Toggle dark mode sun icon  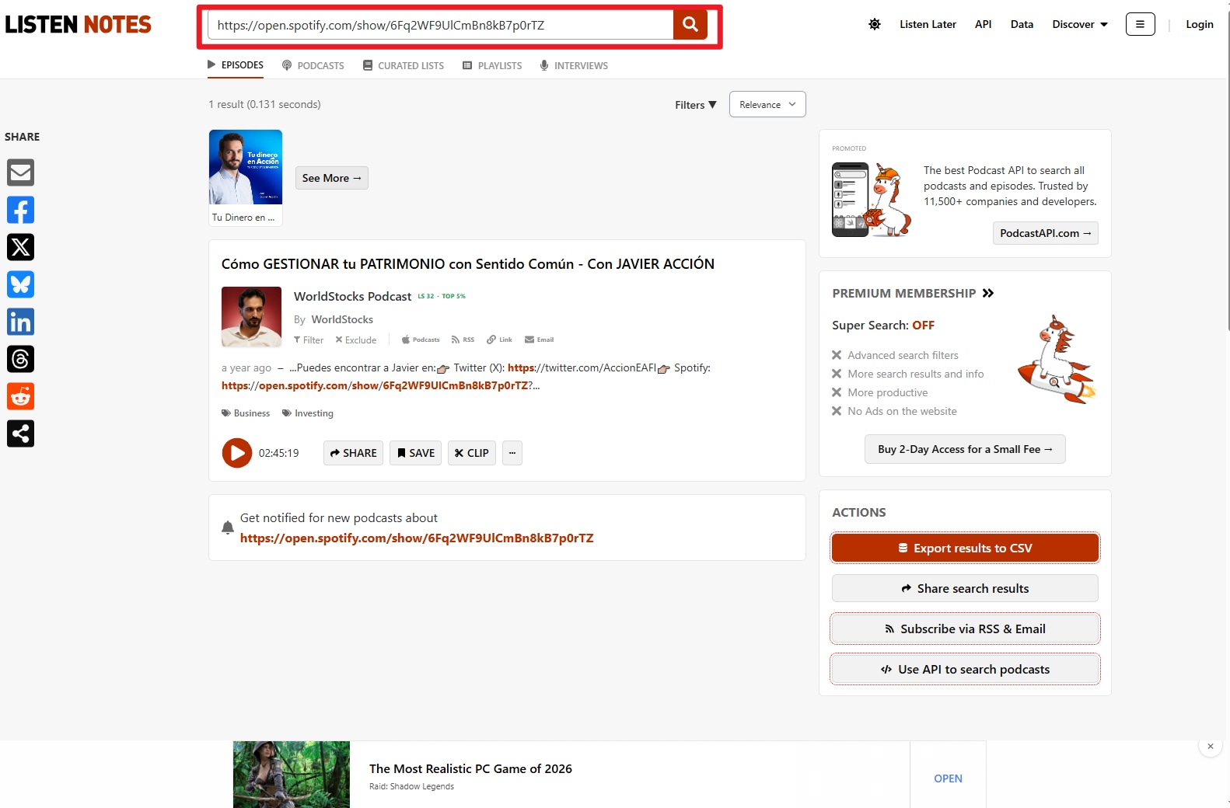point(875,24)
